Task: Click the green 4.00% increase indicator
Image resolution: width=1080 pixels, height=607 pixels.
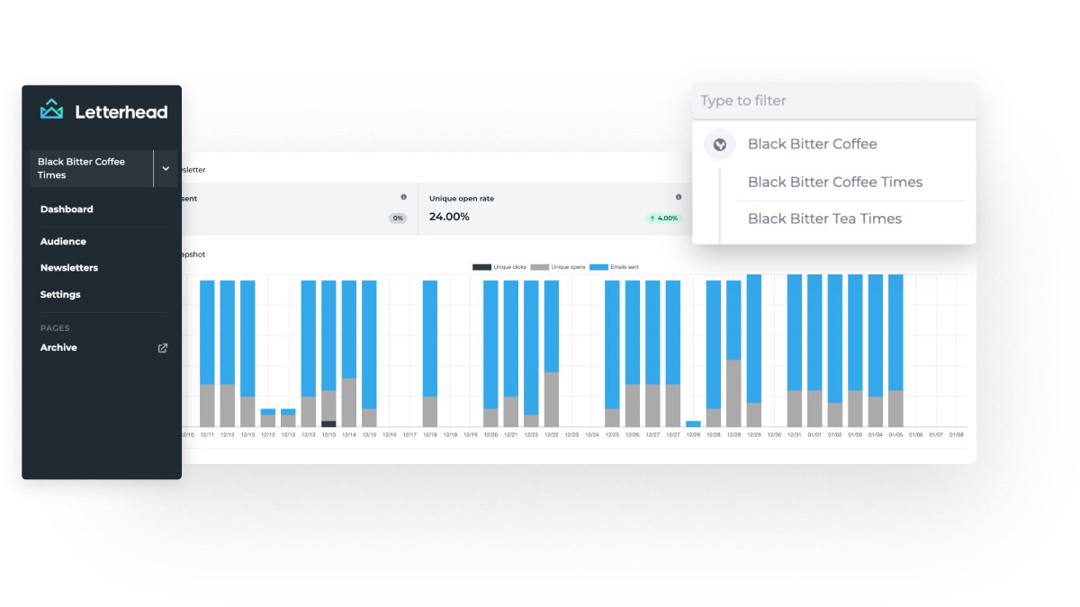Action: click(663, 217)
